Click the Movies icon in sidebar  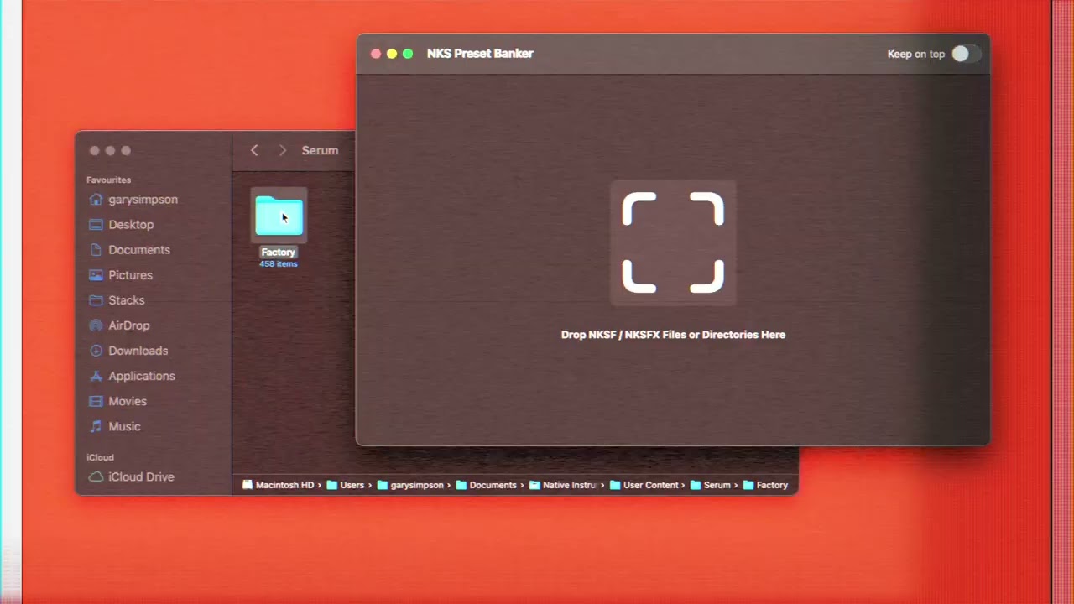(x=96, y=401)
